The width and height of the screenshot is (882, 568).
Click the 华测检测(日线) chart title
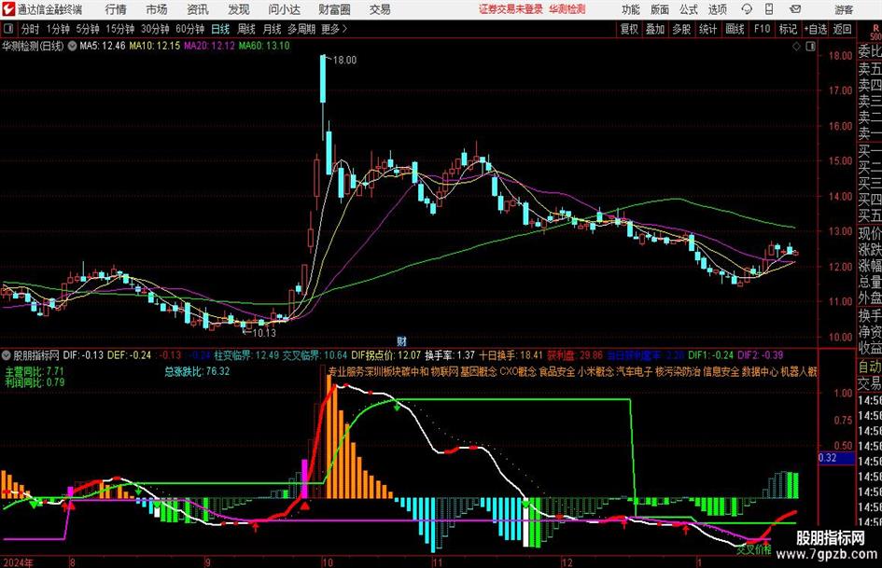point(34,46)
